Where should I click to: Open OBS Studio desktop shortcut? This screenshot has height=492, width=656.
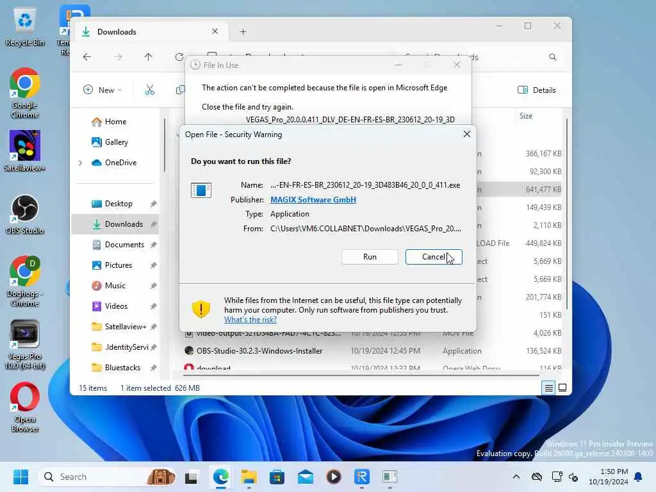[x=25, y=214]
